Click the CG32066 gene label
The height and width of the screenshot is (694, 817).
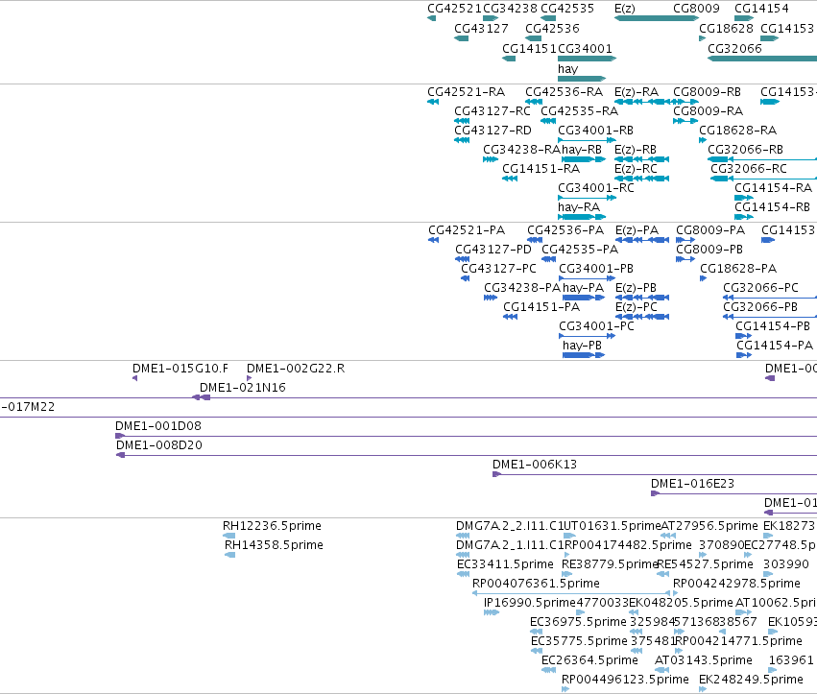point(734,48)
